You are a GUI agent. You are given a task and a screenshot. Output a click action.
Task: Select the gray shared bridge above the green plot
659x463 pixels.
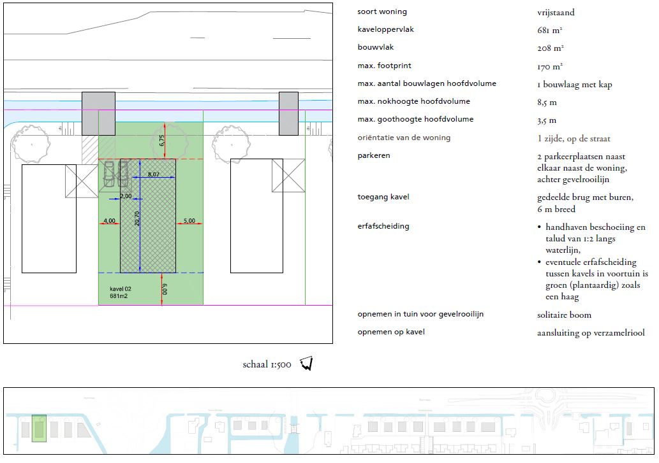(x=98, y=113)
